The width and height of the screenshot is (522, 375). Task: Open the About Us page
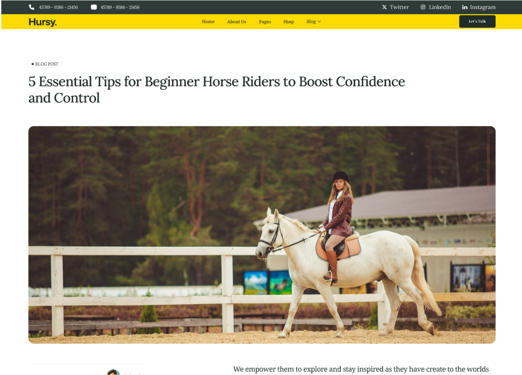click(237, 22)
